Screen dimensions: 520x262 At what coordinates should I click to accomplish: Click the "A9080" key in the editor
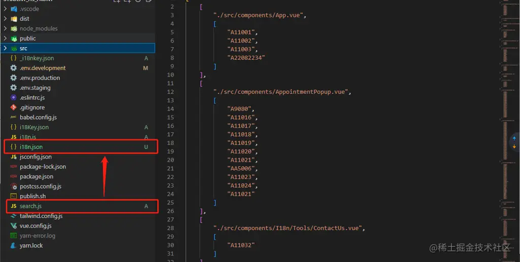tap(239, 109)
